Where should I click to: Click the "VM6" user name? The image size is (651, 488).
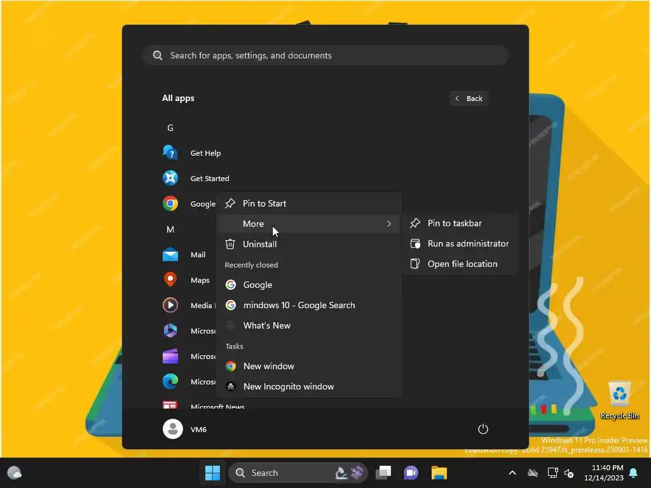pos(198,430)
